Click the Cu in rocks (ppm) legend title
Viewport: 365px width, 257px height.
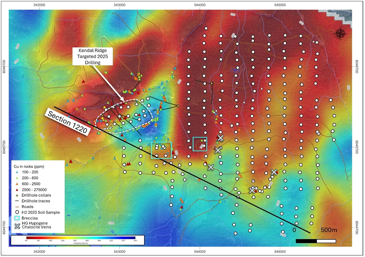29,167
